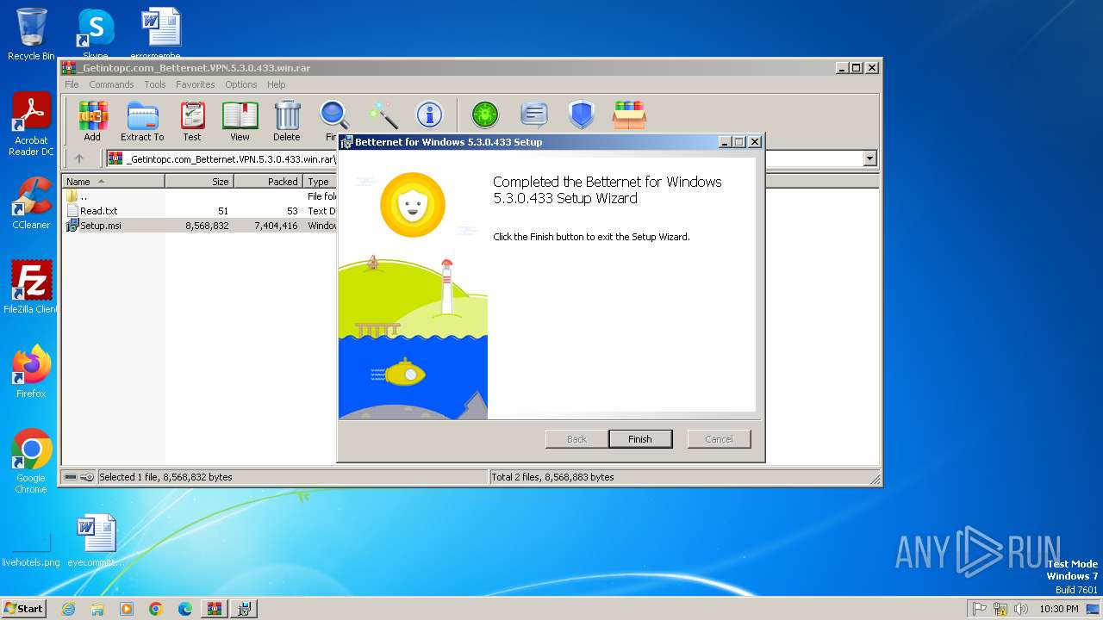The height and width of the screenshot is (620, 1103).
Task: Open Chrome from the taskbar
Action: coord(156,609)
